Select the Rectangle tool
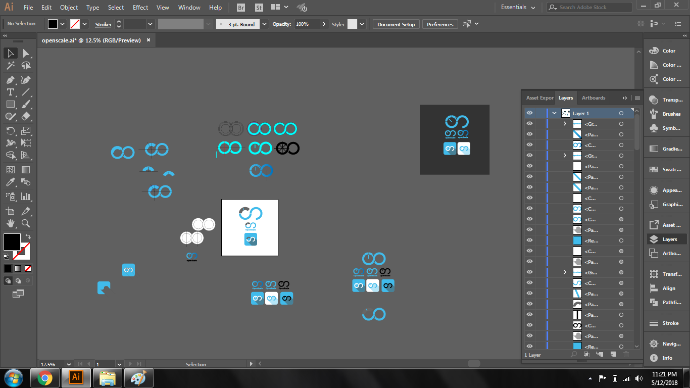The width and height of the screenshot is (690, 388). click(10, 104)
